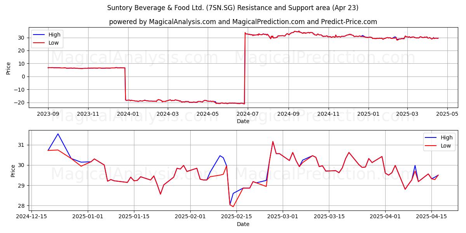The width and height of the screenshot is (466, 233).
Task: Click 'Low' in the bottom chart legend
Action: 446,146
